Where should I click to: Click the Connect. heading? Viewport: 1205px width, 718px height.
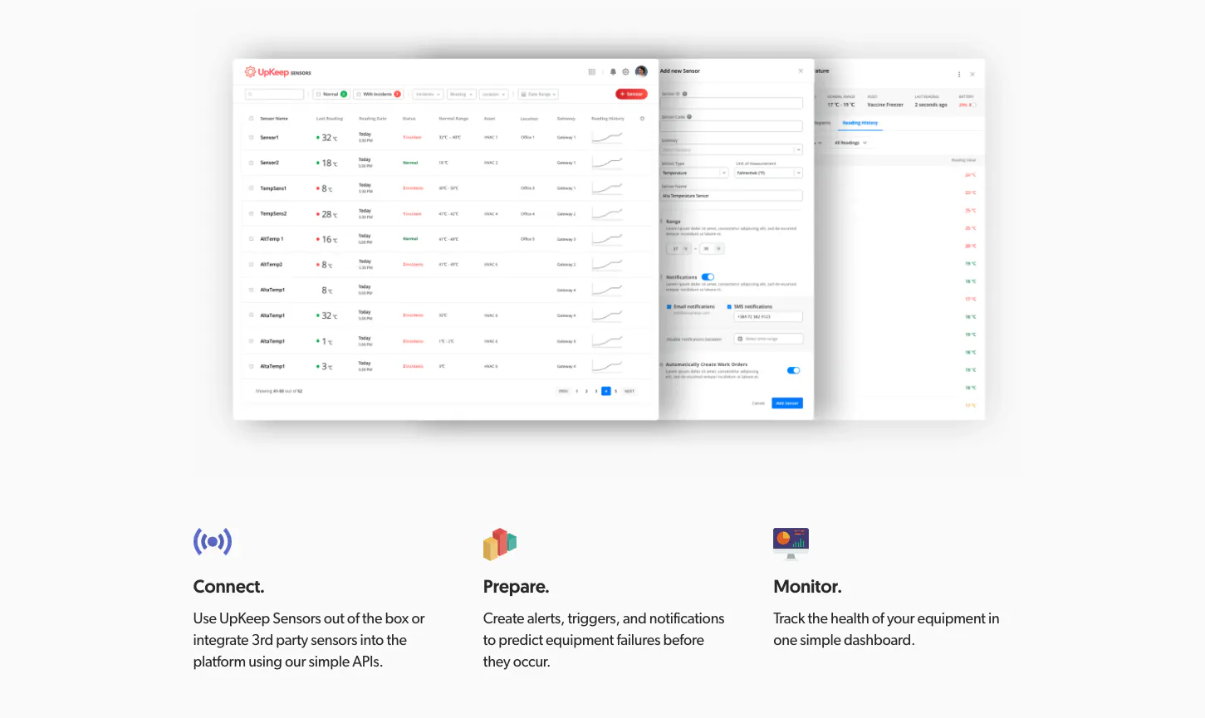coord(228,587)
